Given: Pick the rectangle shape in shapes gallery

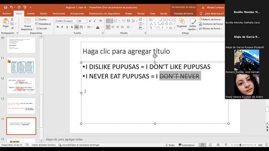Looking at the screenshot, I should tap(163, 20).
